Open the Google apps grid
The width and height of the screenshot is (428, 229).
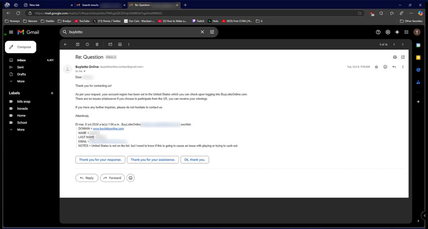point(406,32)
